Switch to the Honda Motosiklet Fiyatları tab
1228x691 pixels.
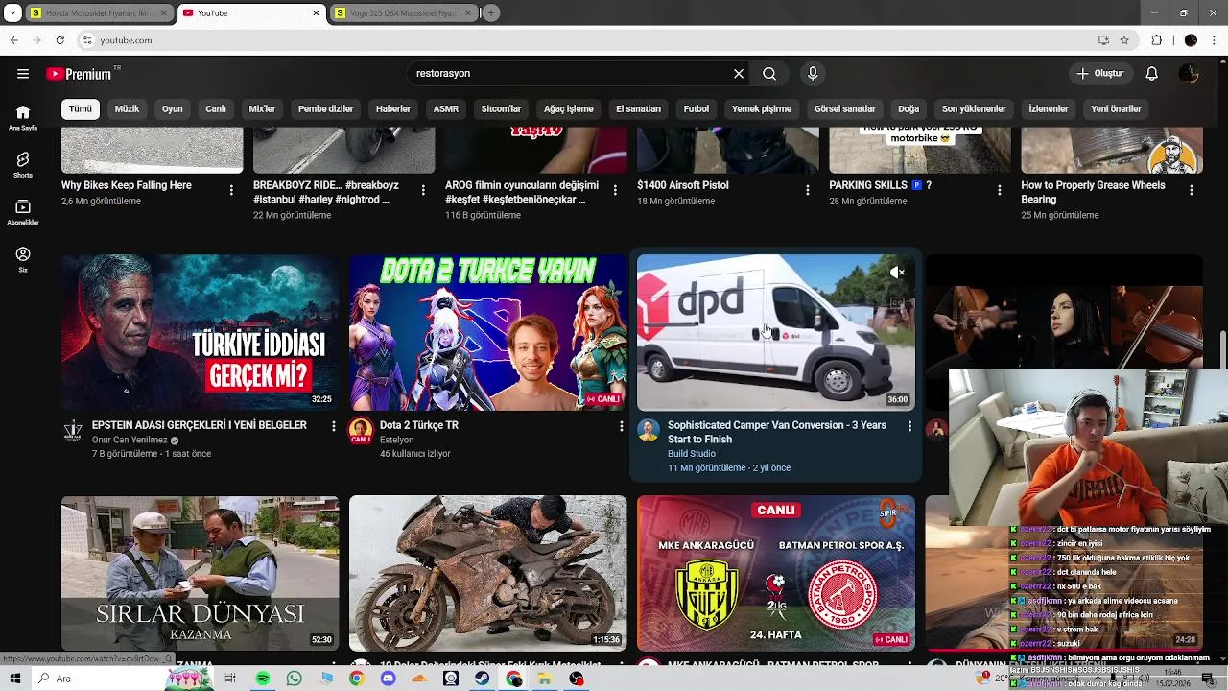pyautogui.click(x=99, y=13)
